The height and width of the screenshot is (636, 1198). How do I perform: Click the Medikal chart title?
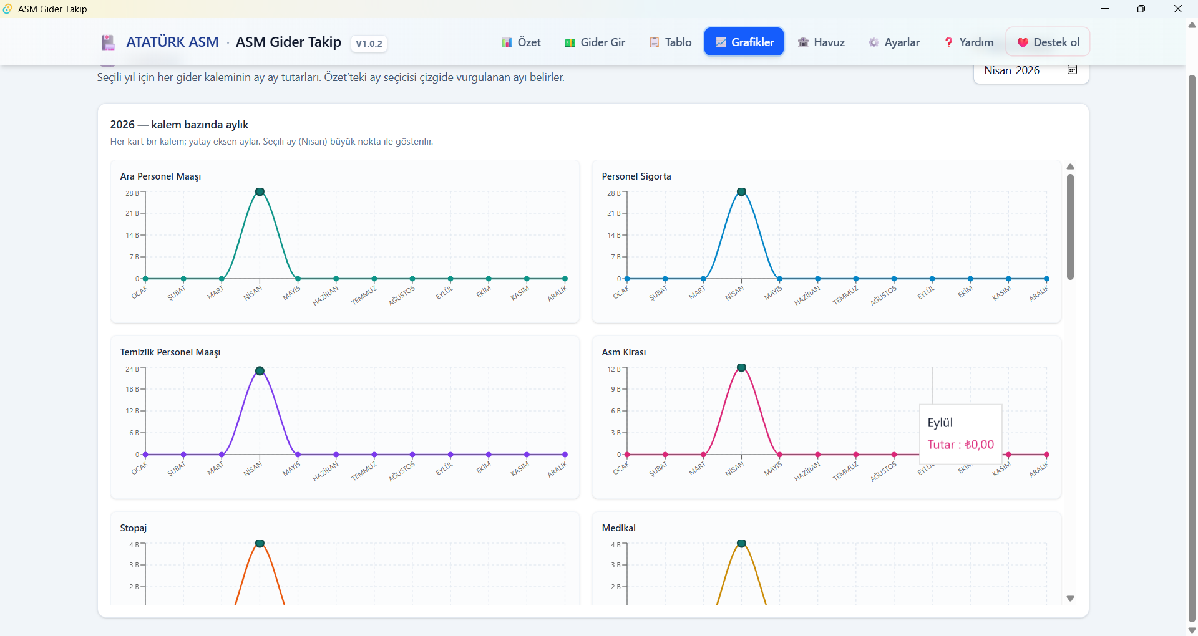(x=619, y=528)
